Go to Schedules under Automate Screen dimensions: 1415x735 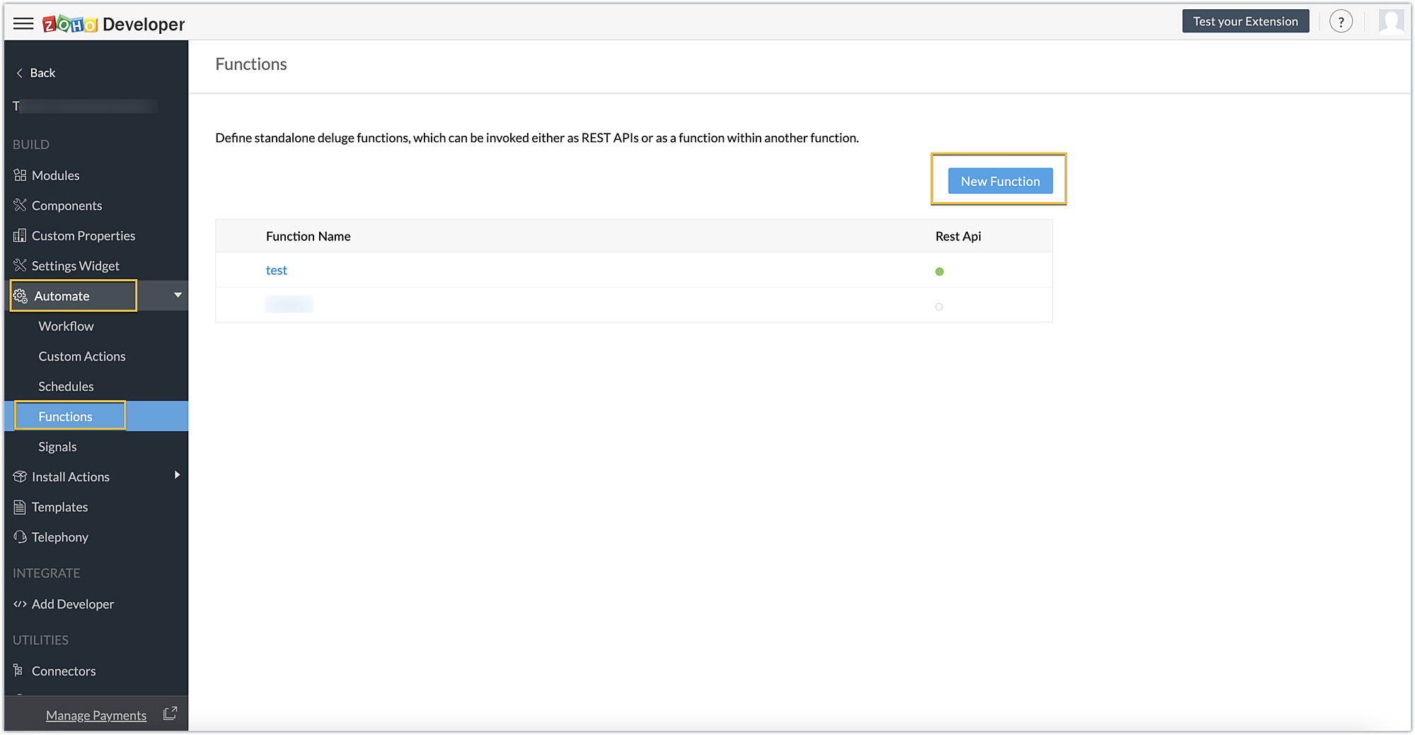[x=66, y=387]
